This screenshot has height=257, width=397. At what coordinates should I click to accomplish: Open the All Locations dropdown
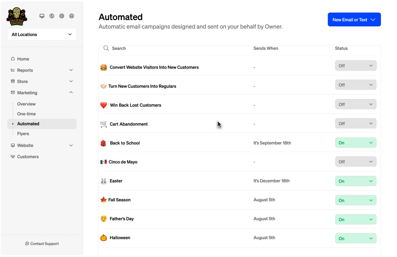pyautogui.click(x=42, y=34)
